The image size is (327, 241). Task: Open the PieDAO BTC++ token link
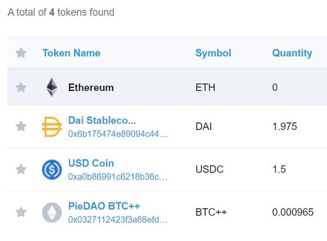pos(104,206)
